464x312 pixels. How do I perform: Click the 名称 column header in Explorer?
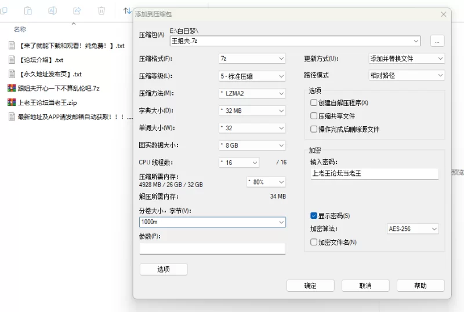pos(20,30)
